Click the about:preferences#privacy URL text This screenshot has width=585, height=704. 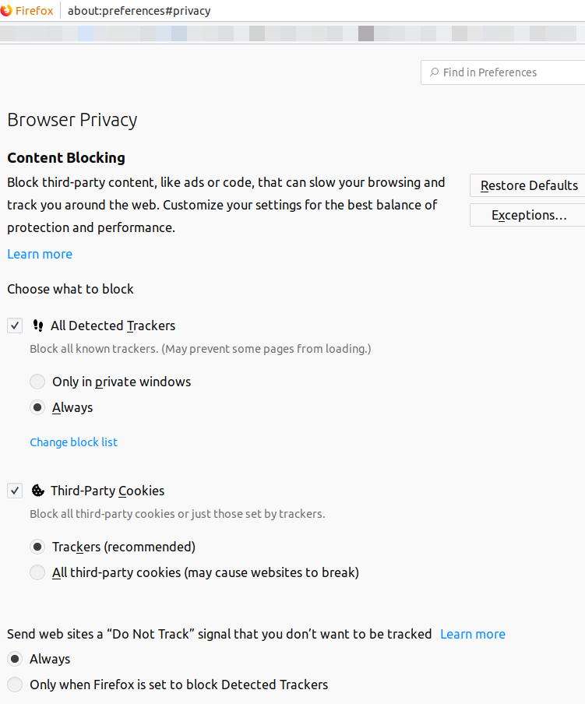point(139,11)
